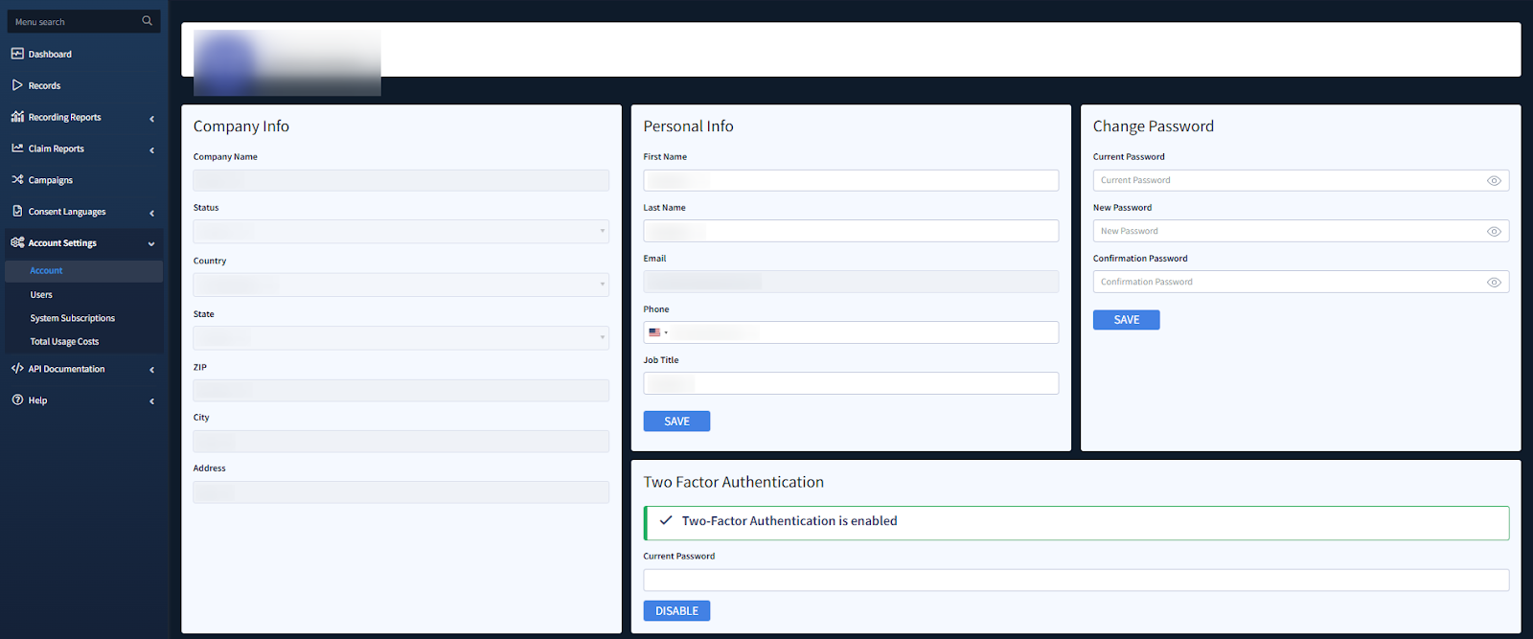Expand the Claim Reports submenu arrow
The width and height of the screenshot is (1533, 639).
pyautogui.click(x=151, y=150)
